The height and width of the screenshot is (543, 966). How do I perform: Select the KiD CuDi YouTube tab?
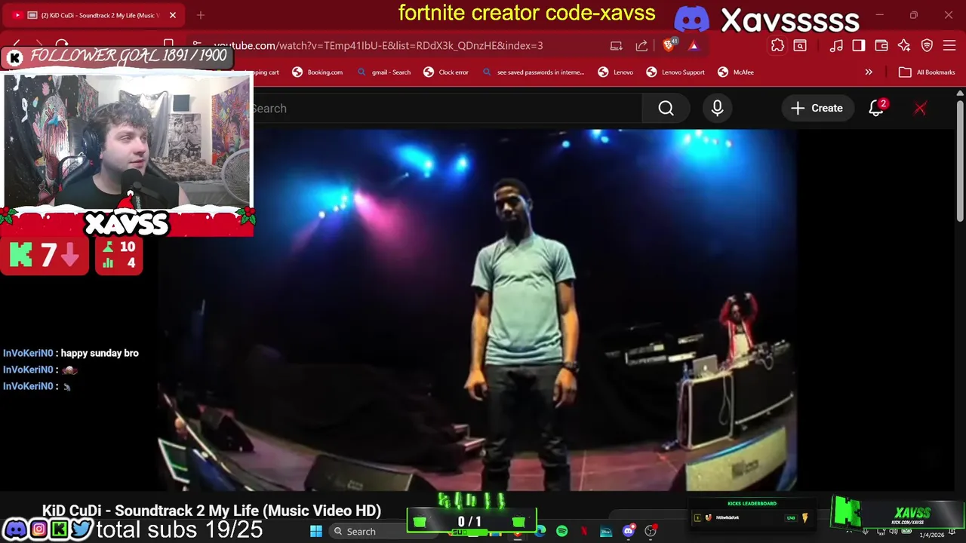coord(94,15)
